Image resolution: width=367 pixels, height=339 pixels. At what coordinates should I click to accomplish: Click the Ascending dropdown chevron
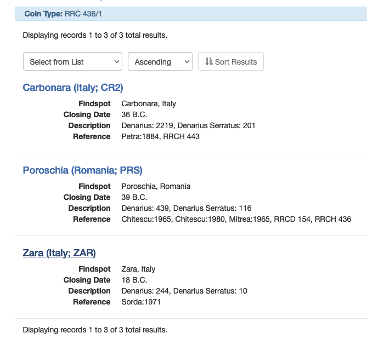tap(187, 62)
